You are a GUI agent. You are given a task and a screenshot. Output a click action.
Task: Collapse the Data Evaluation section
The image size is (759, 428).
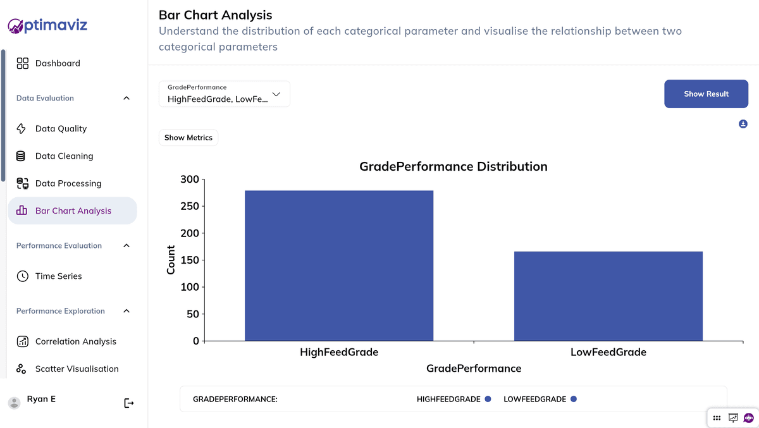click(x=126, y=98)
